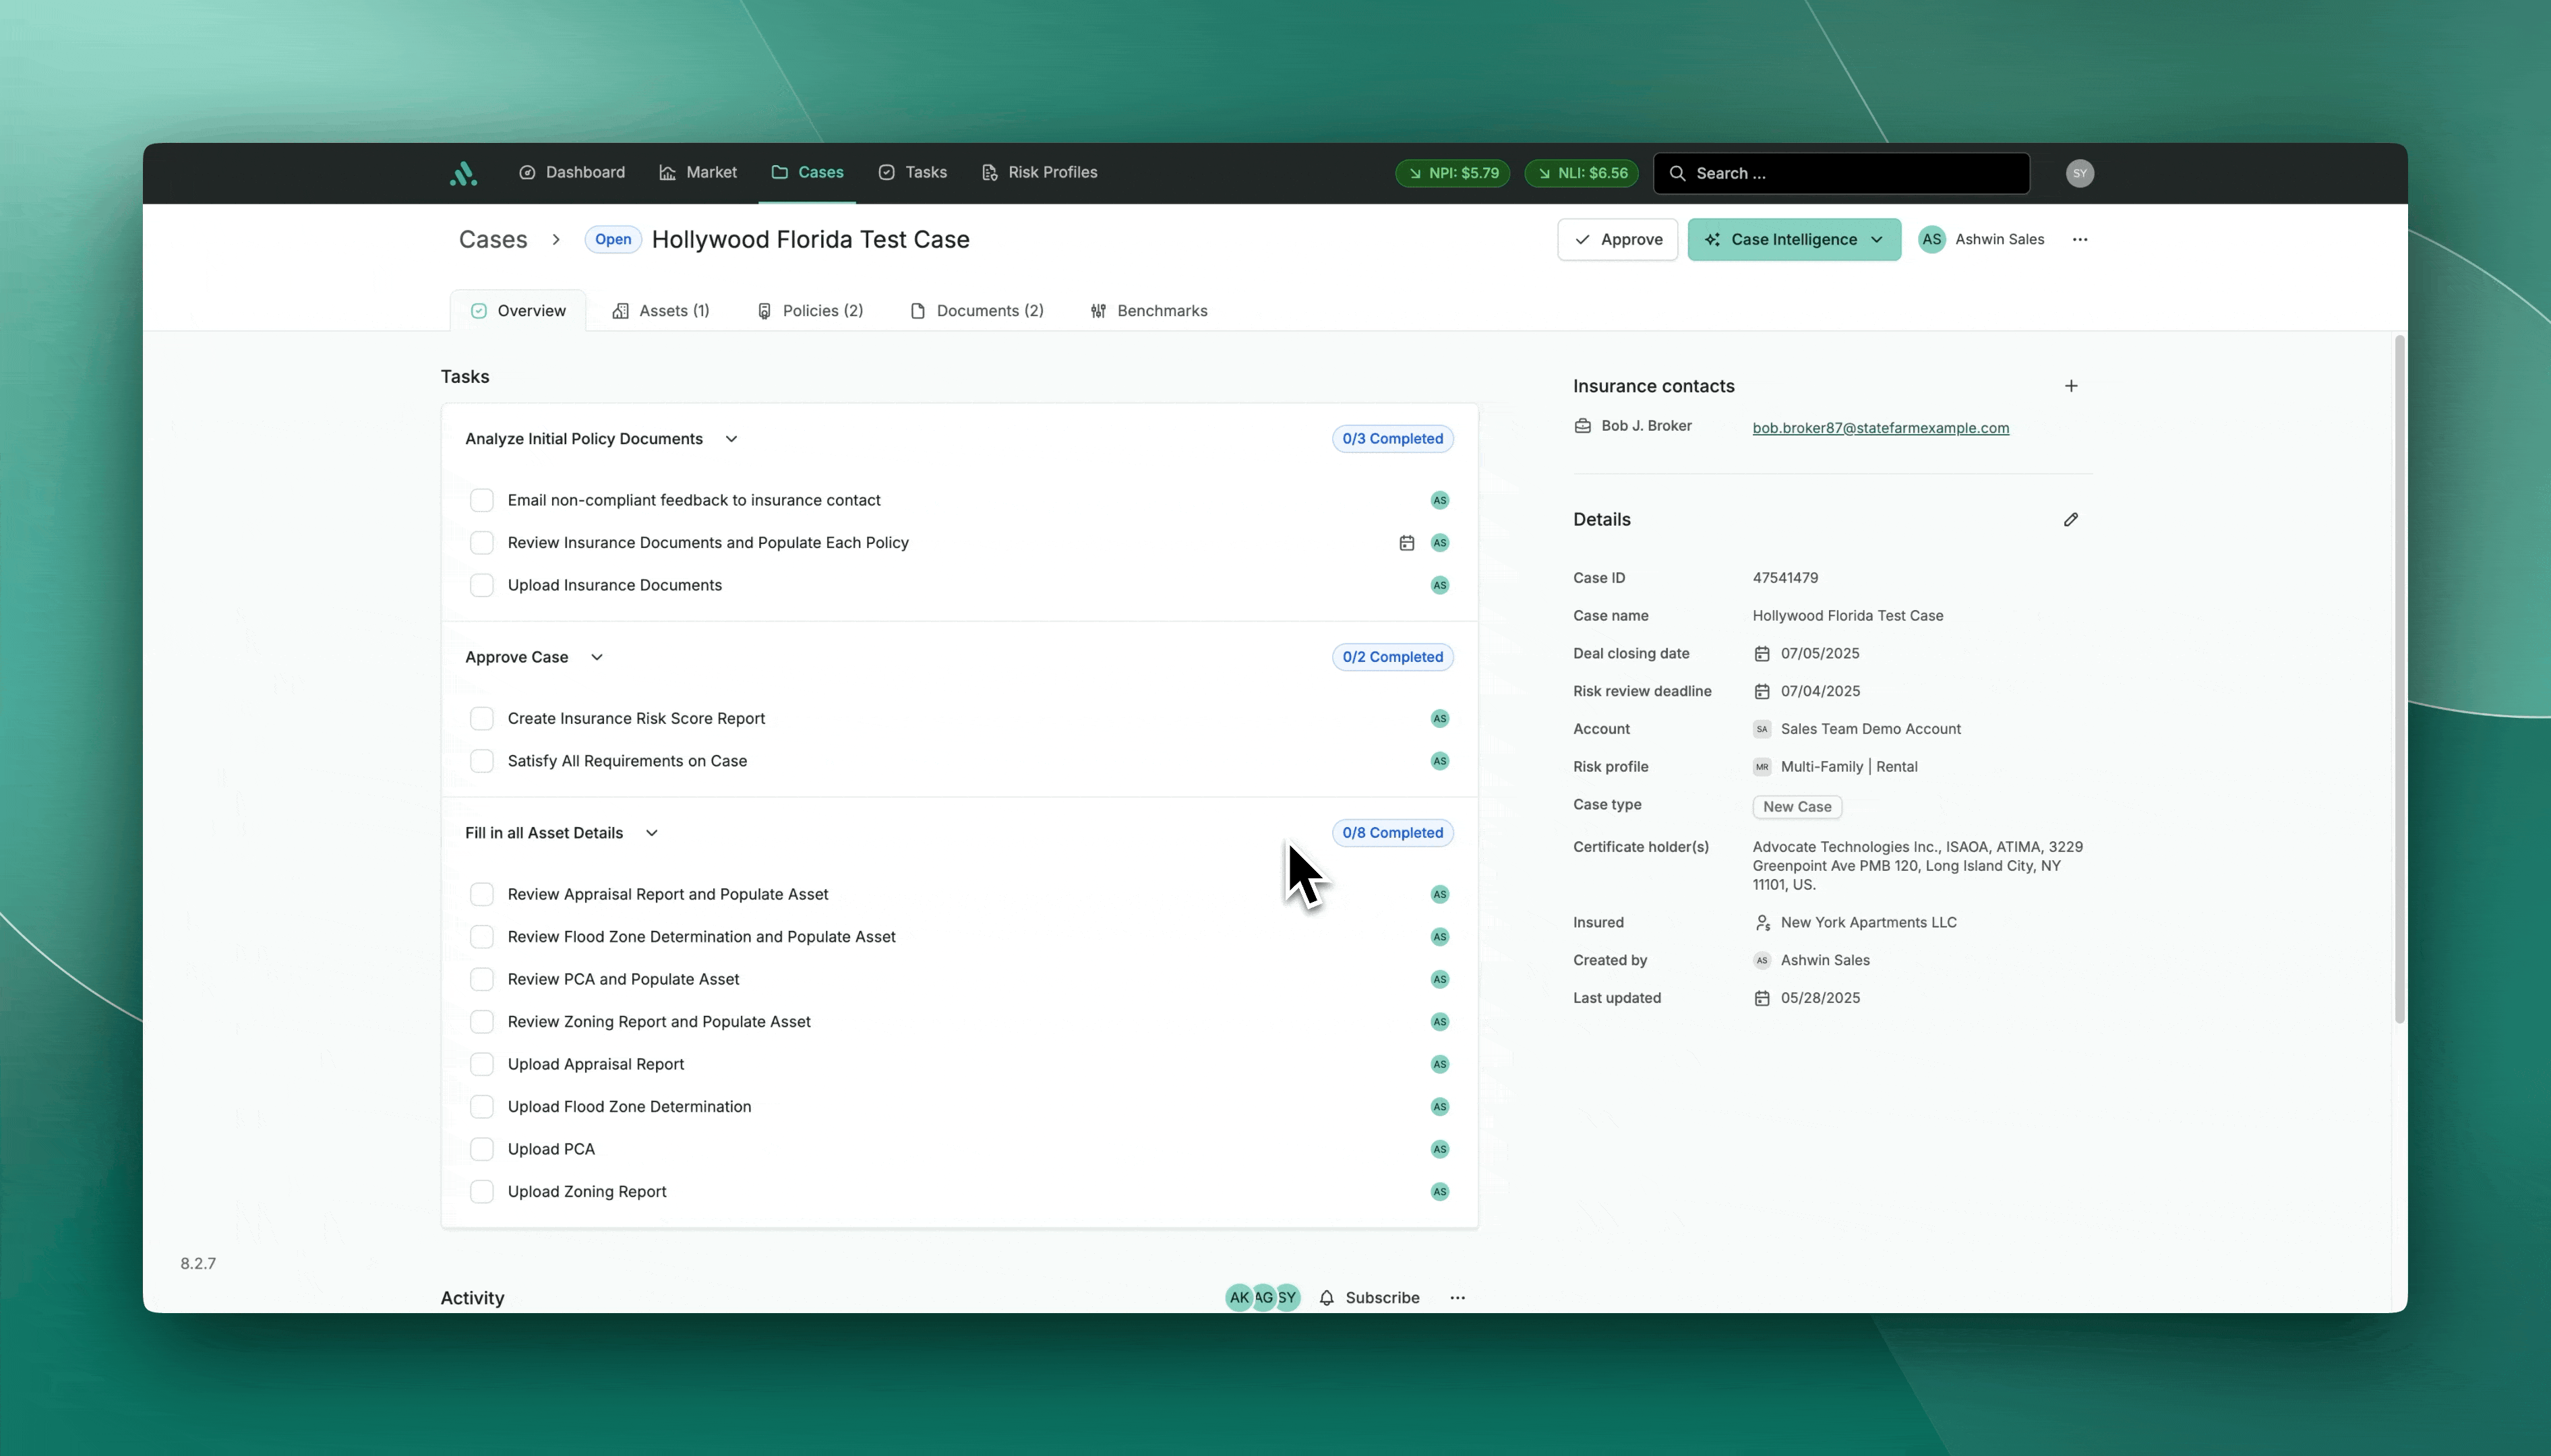
Task: Click the SY user avatar in the top bar
Action: 2080,173
